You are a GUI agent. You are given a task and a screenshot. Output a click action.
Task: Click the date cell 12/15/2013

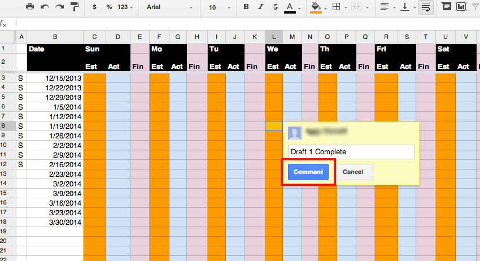[55, 78]
